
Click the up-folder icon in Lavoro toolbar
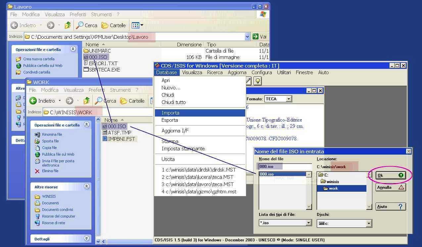point(68,25)
